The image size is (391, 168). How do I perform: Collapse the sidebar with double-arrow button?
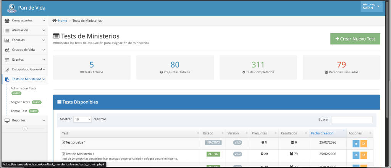click(25, 129)
